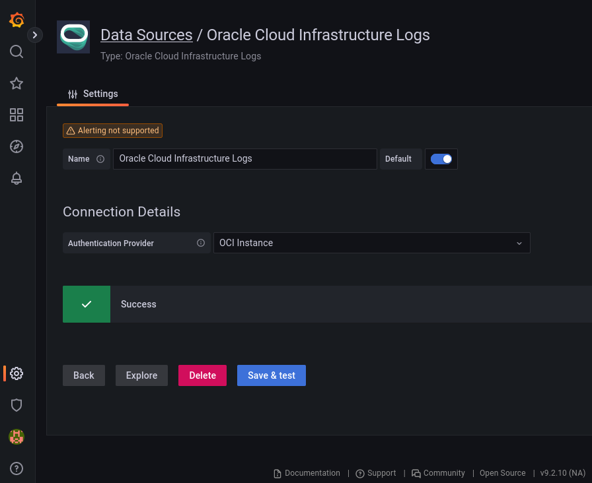Open the Configuration gear icon
The height and width of the screenshot is (483, 592).
(17, 373)
